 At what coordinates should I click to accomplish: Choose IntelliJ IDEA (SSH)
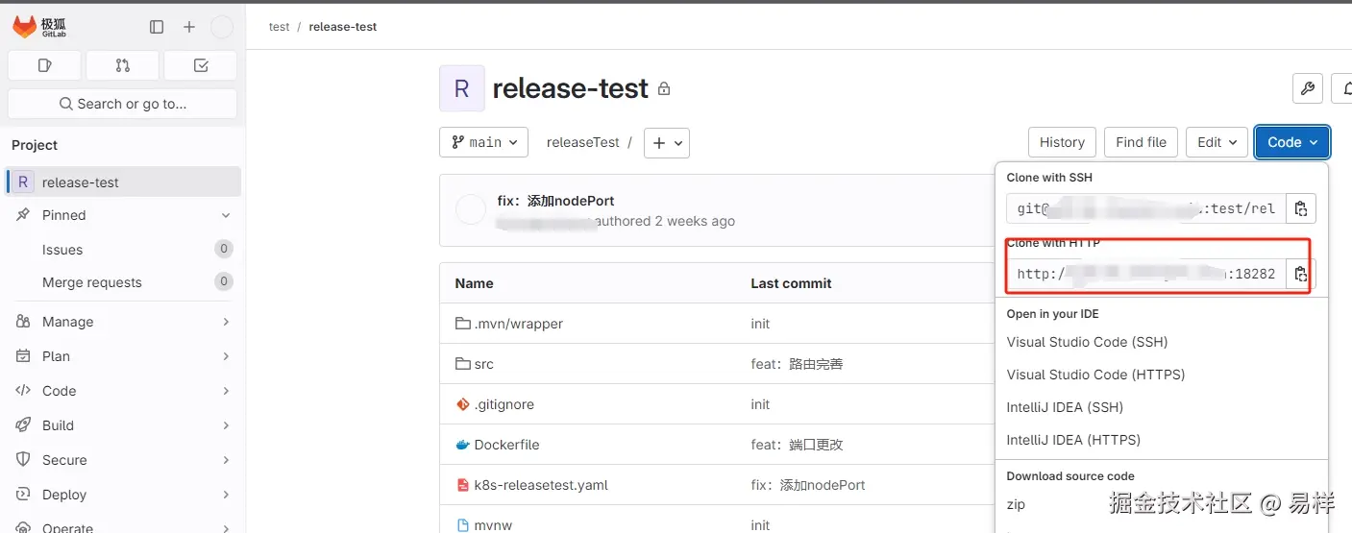1065,407
